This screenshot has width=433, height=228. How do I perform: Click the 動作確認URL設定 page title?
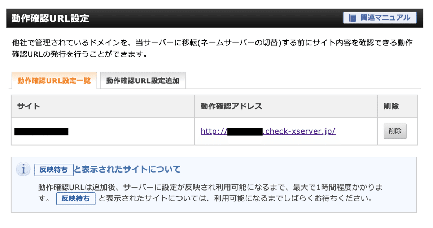50,18
